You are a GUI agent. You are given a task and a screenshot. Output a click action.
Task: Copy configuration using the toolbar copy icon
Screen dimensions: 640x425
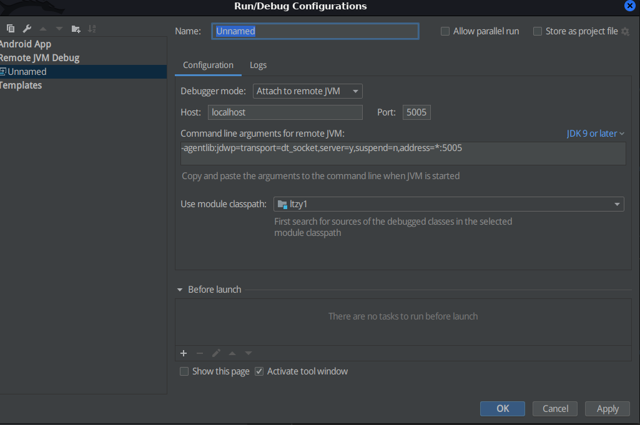click(x=11, y=29)
